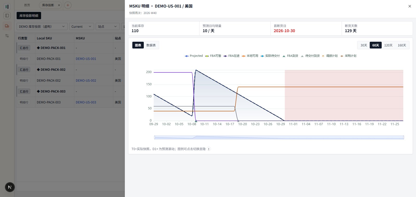Select the 120天 range option
Screen dimensions: 416x197
tap(388, 45)
